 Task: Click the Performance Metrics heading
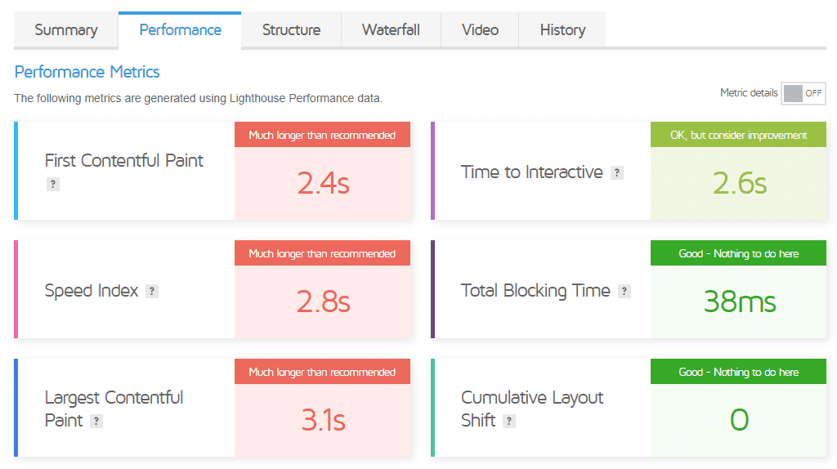click(87, 72)
